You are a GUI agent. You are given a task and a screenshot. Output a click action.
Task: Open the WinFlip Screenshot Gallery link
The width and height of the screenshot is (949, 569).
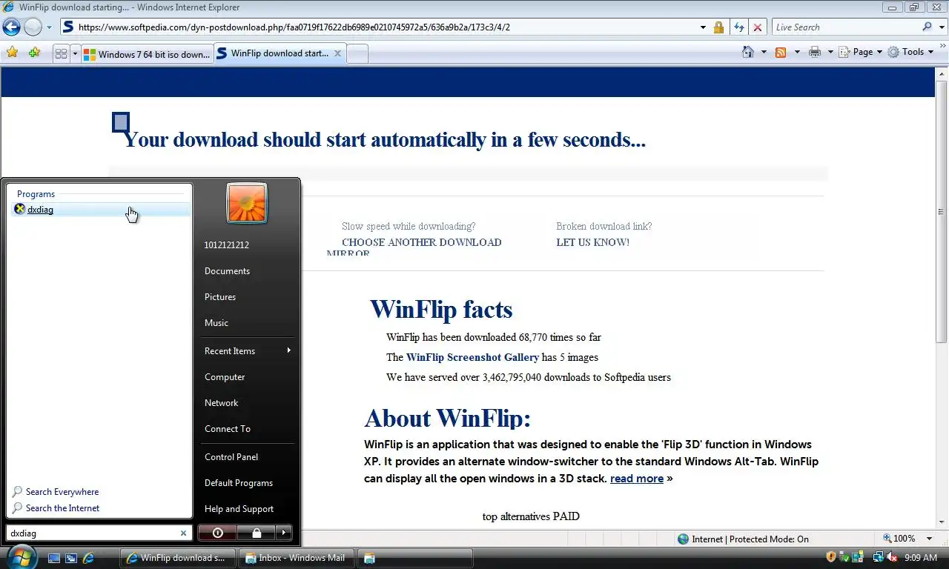click(472, 357)
